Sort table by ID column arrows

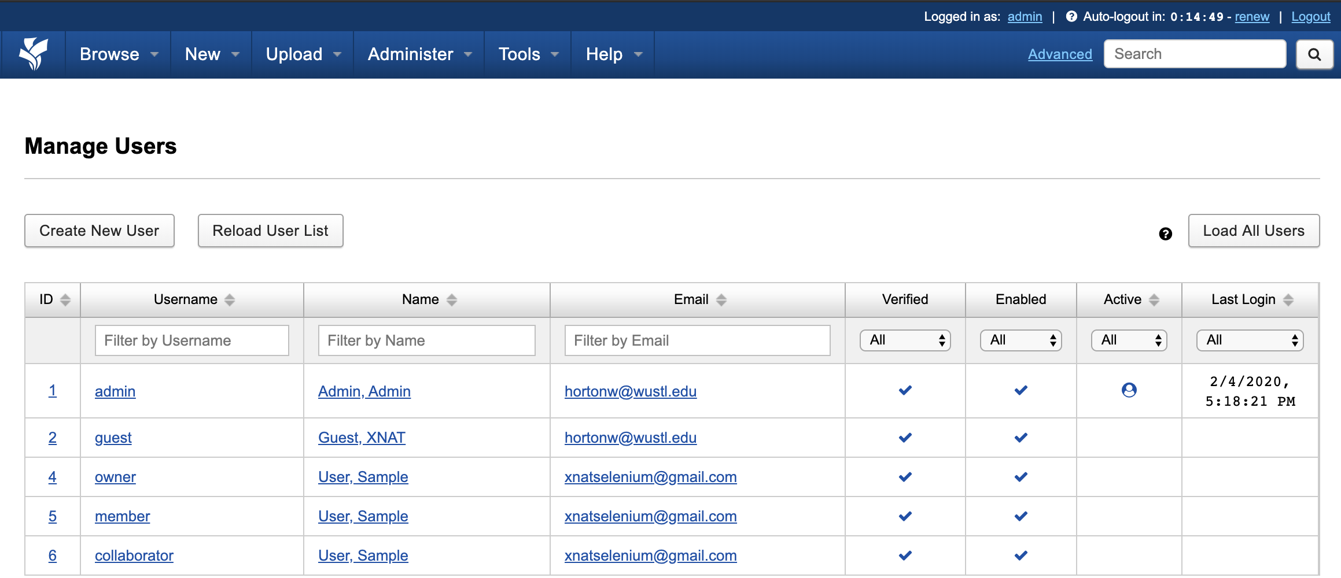coord(65,299)
